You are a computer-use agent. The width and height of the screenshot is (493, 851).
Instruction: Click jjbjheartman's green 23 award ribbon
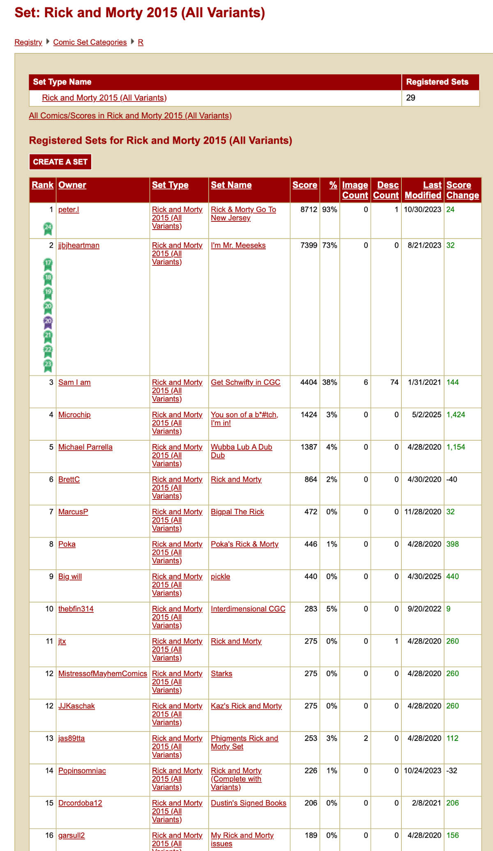(48, 365)
